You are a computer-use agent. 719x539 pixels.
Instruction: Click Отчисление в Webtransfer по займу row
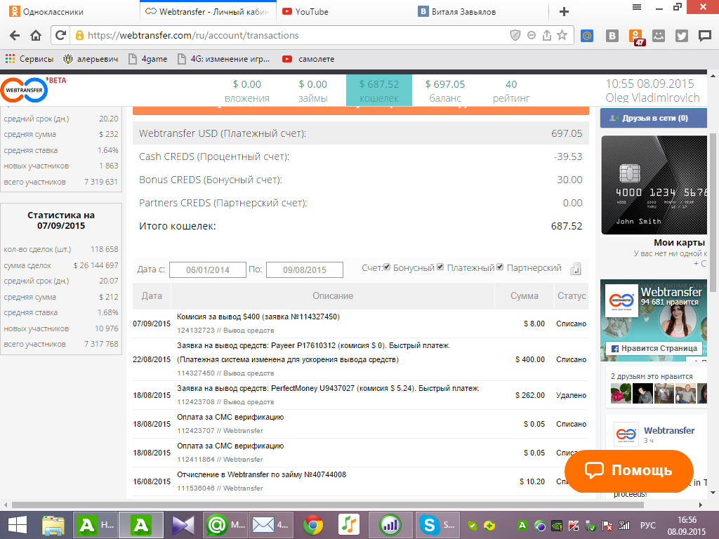(360, 481)
